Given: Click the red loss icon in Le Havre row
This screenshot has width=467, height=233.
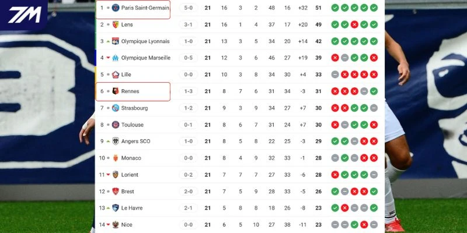Looking at the screenshot, I should (x=345, y=208).
